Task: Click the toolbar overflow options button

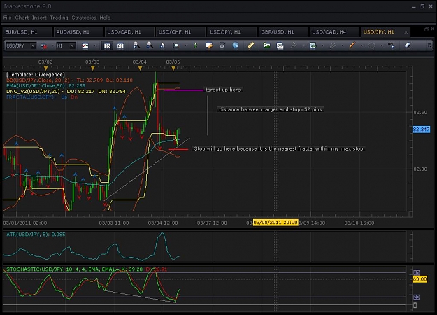Action: point(429,45)
